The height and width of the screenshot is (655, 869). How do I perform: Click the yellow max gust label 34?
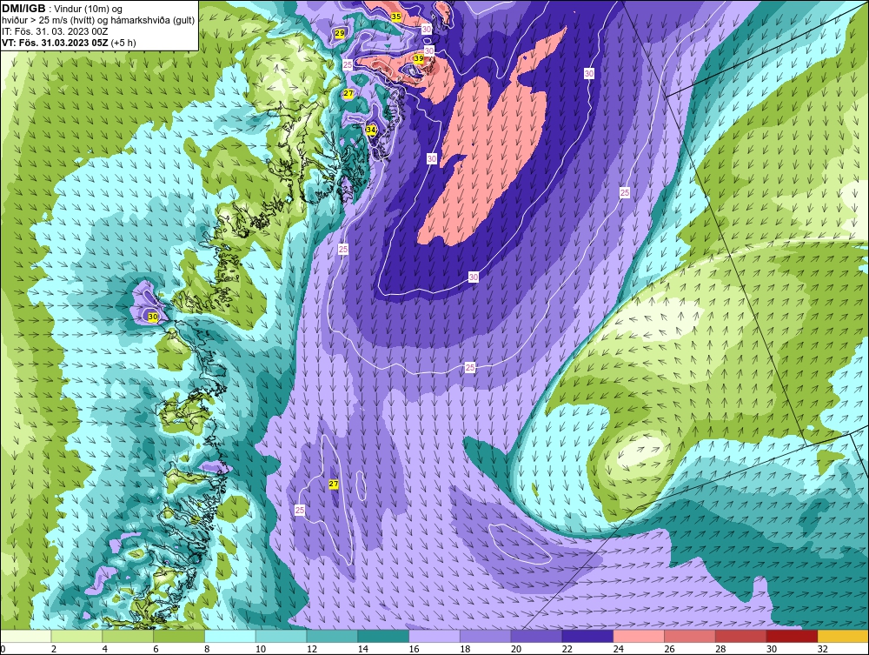tap(371, 130)
